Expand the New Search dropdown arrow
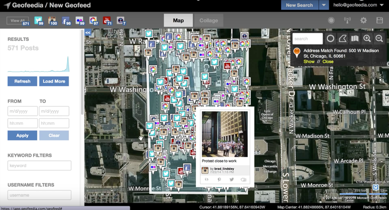 point(324,5)
